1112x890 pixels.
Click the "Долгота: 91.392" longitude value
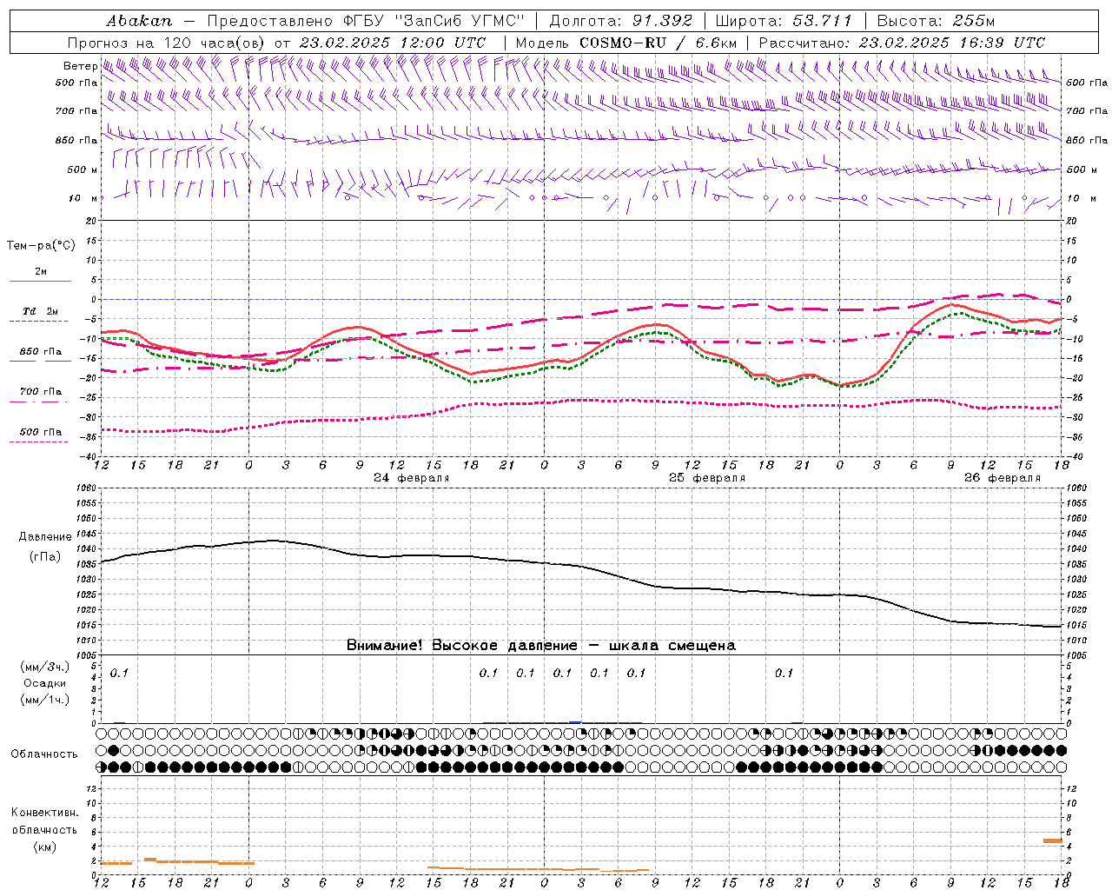(x=621, y=20)
